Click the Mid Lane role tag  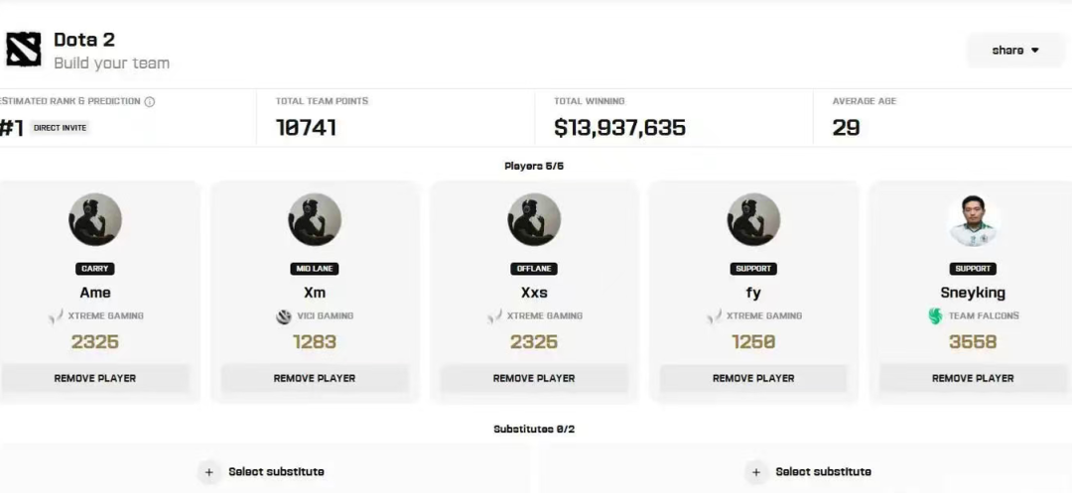(315, 269)
